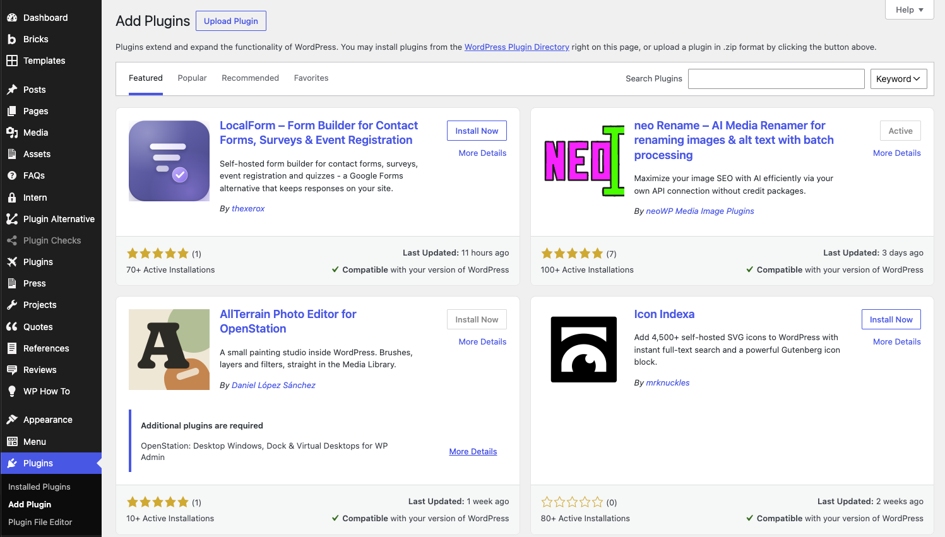View More Details for Icon Indexa
Image resolution: width=945 pixels, height=537 pixels.
pyautogui.click(x=897, y=342)
